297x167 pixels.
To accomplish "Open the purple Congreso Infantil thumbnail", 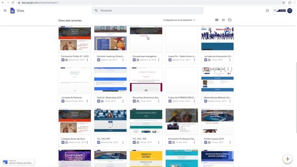I will [x=75, y=159].
